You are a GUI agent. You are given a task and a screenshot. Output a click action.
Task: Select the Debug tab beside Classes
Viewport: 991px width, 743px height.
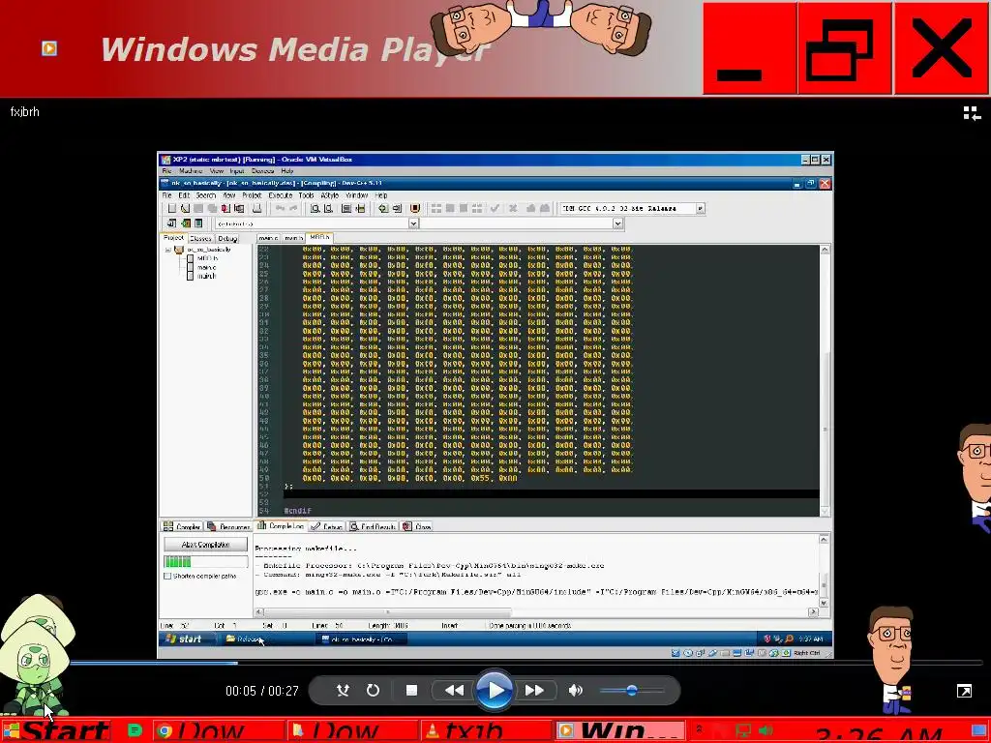(227, 238)
